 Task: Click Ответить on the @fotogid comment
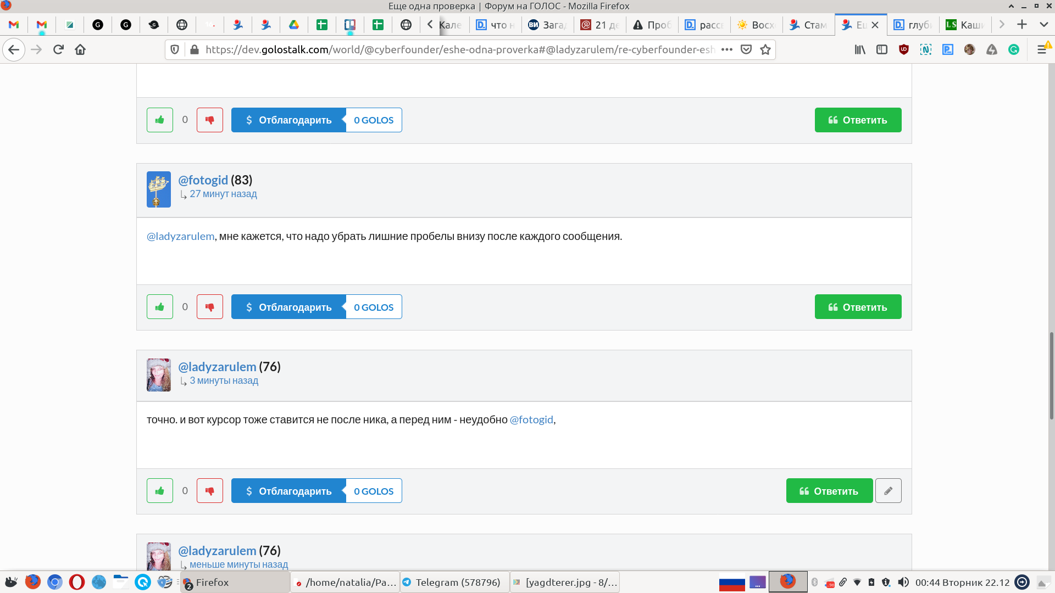[858, 307]
